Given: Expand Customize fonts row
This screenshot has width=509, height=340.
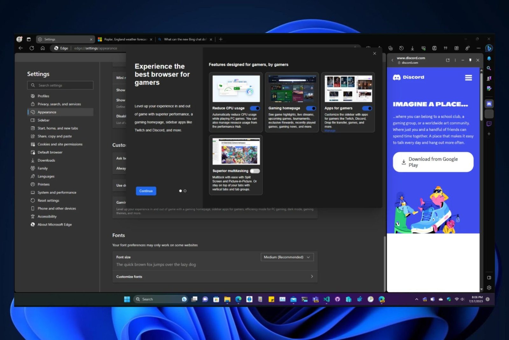Looking at the screenshot, I should [215, 277].
